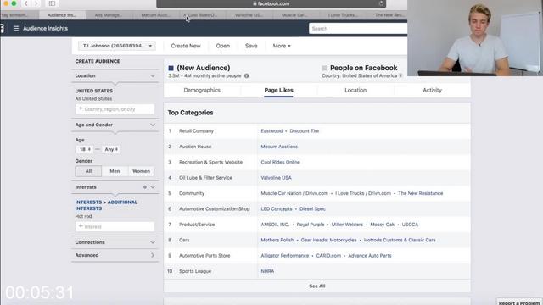Viewport: 543px width, 305px height.
Task: Switch to Mecum Auctions browser tab
Action: coord(155,15)
